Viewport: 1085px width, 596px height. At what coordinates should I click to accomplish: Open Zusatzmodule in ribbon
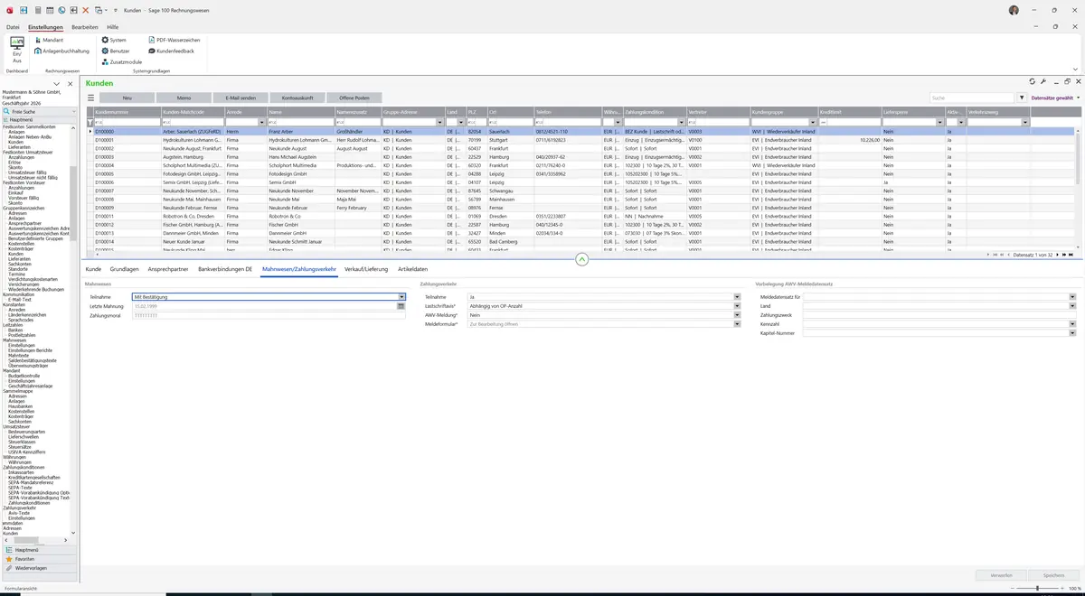point(121,61)
